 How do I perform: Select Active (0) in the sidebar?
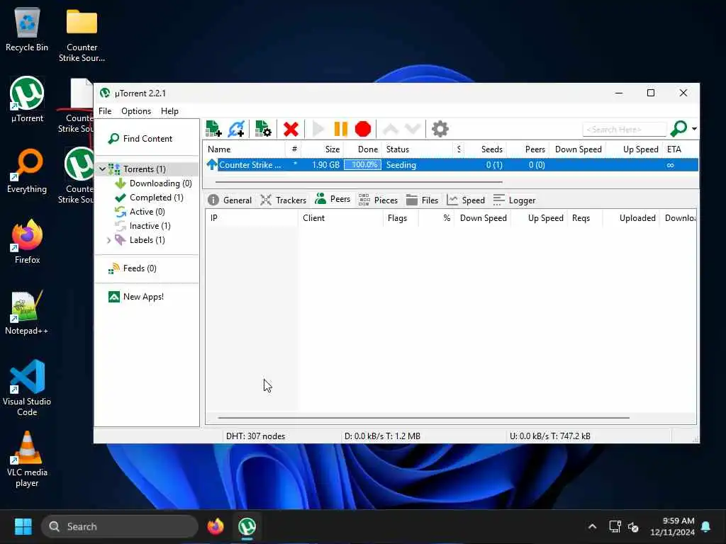pos(147,212)
